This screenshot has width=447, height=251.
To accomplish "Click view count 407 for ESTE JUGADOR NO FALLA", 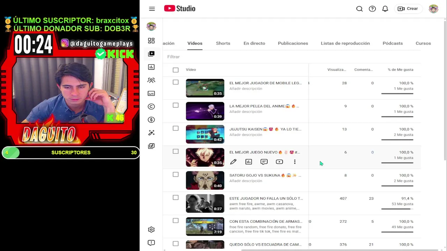I will click(x=343, y=198).
